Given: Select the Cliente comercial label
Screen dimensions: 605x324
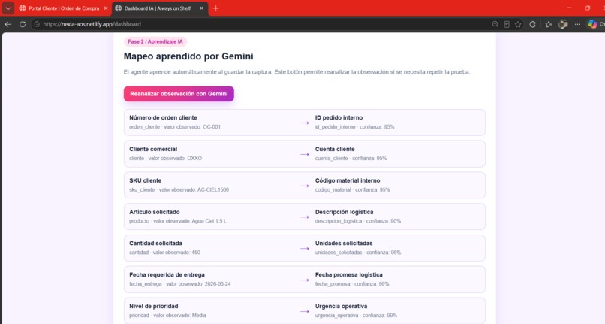Looking at the screenshot, I should tap(153, 149).
